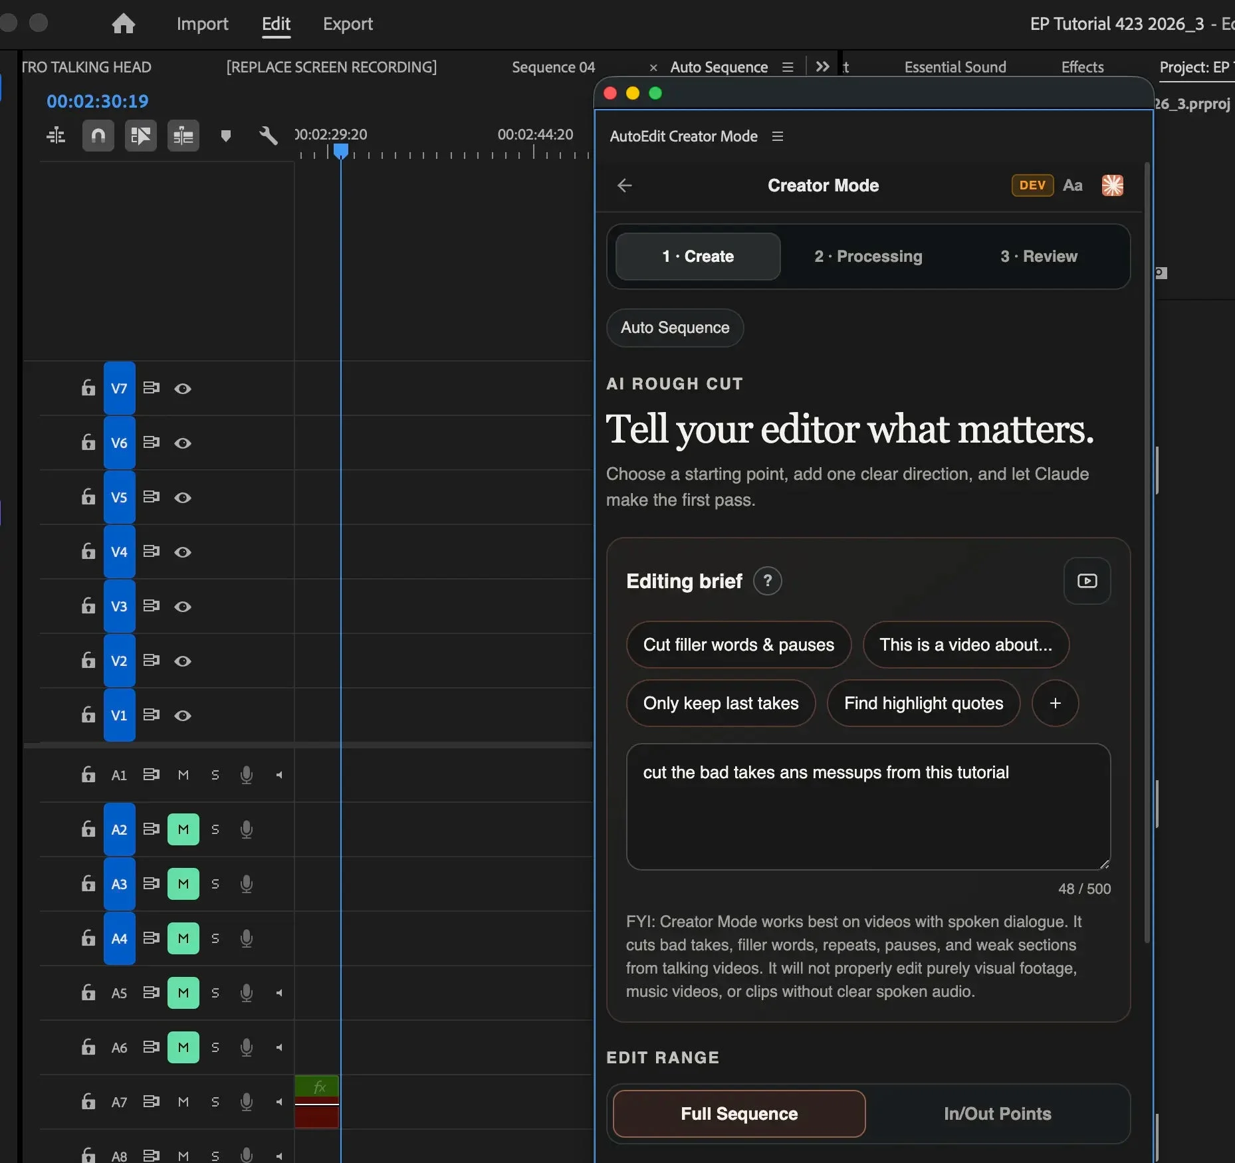Toggle Linked Selection in timeline toolbar
This screenshot has width=1235, height=1163.
point(140,136)
